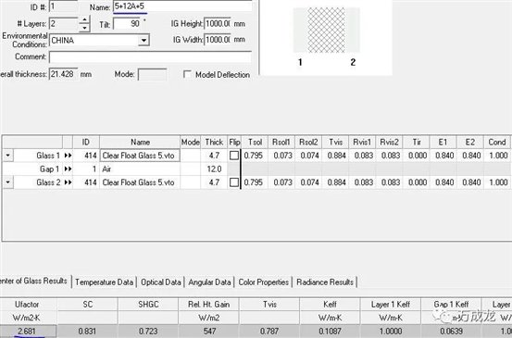
Task: Click the results Tvis value 0.787
Action: [269, 332]
